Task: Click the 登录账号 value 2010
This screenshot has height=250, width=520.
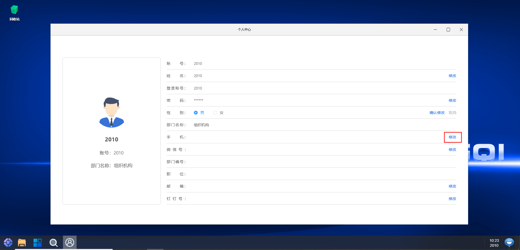Action: [x=198, y=88]
